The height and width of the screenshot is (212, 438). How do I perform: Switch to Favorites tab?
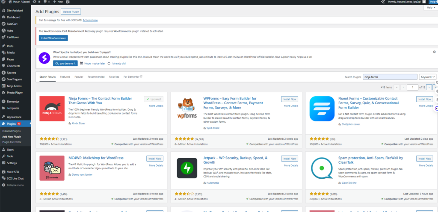pos(114,77)
